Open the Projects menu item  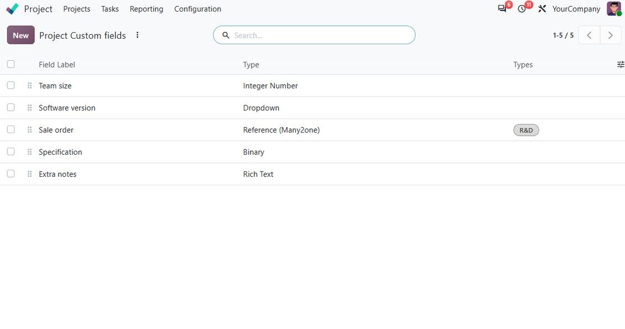(76, 9)
